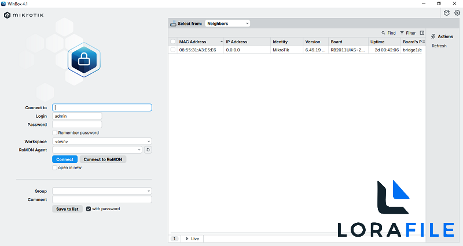Viewport: 463px width, 246px height.
Task: Click Refresh under Actions
Action: (439, 46)
